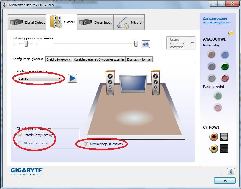Open the Stereo speaker configuration dropdown

pyautogui.click(x=40, y=78)
